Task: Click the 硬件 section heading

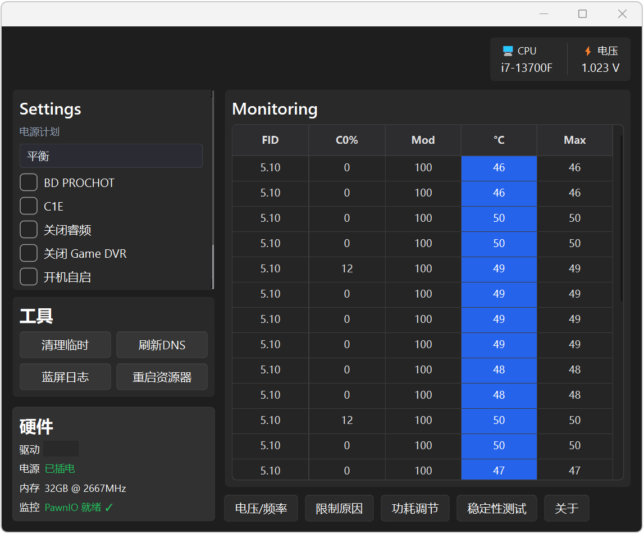Action: 36,427
